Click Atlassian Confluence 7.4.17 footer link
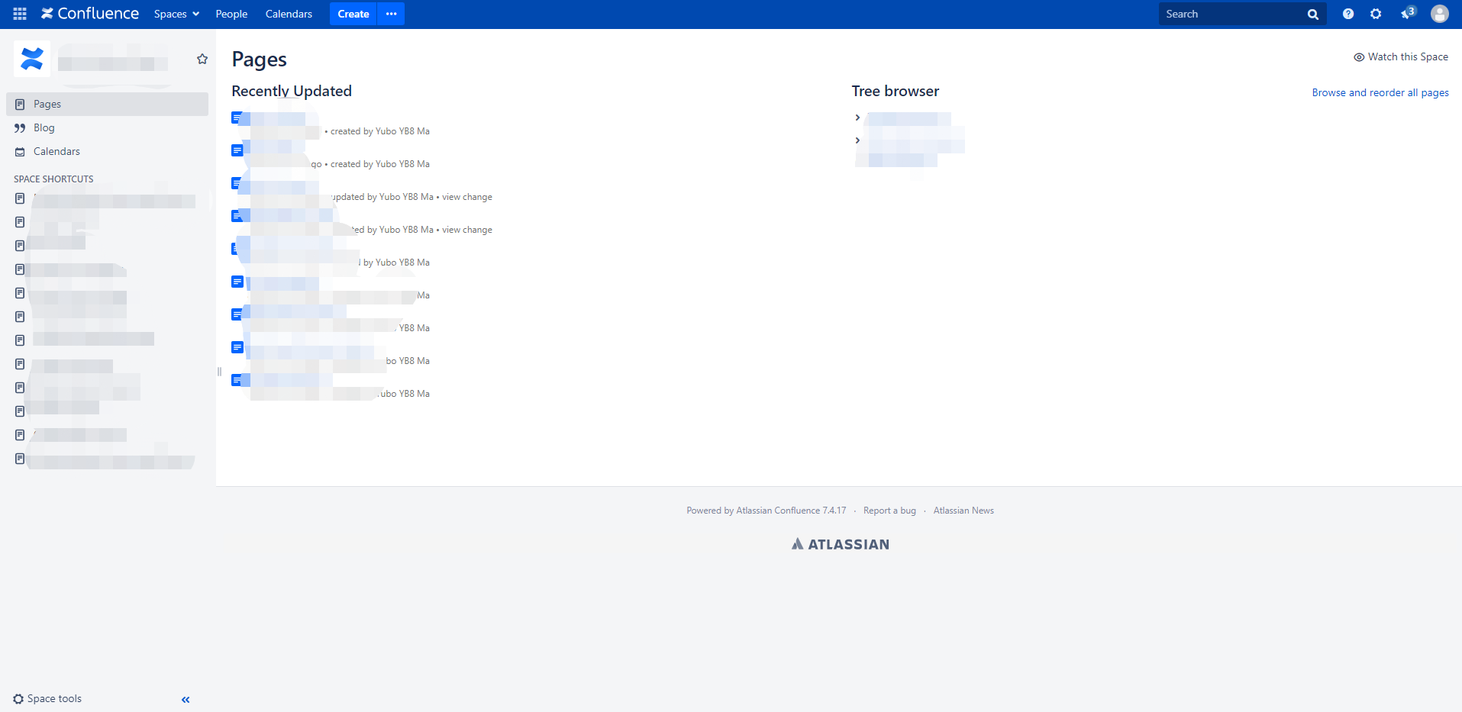The image size is (1462, 712). coord(791,511)
